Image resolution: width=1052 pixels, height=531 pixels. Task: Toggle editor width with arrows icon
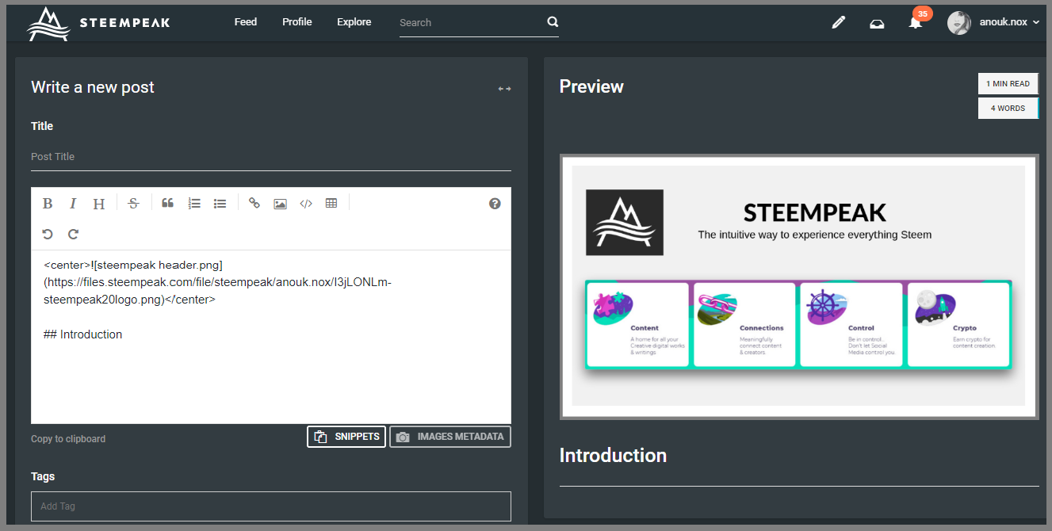click(x=504, y=89)
